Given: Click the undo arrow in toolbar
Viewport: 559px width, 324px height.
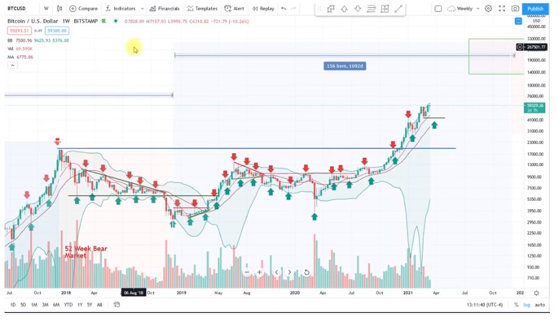Looking at the screenshot, I should tap(284, 8).
